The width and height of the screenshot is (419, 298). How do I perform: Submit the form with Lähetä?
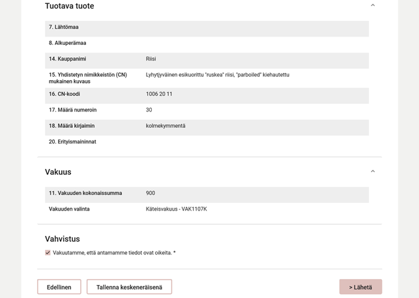[x=360, y=287]
